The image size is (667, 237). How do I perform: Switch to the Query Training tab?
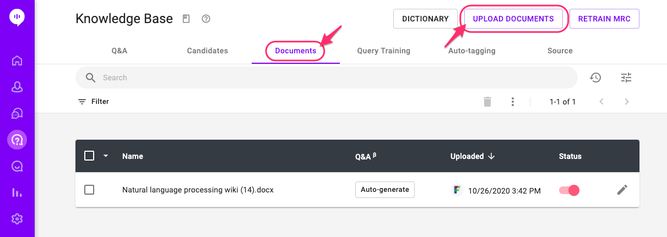[383, 51]
